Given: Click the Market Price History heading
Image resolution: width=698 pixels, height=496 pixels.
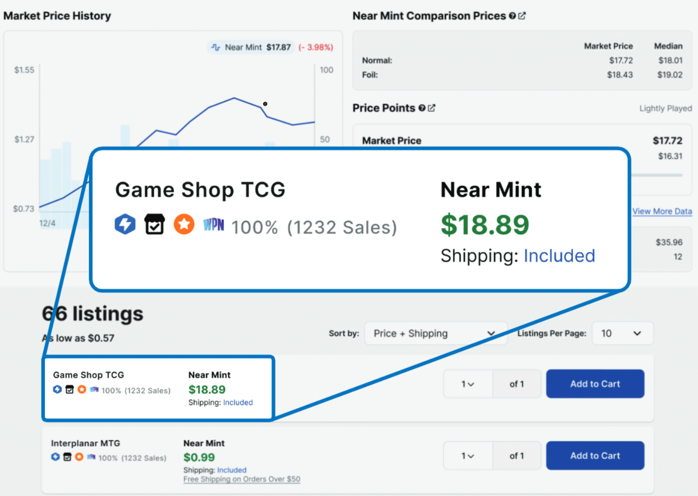Looking at the screenshot, I should coord(57,16).
